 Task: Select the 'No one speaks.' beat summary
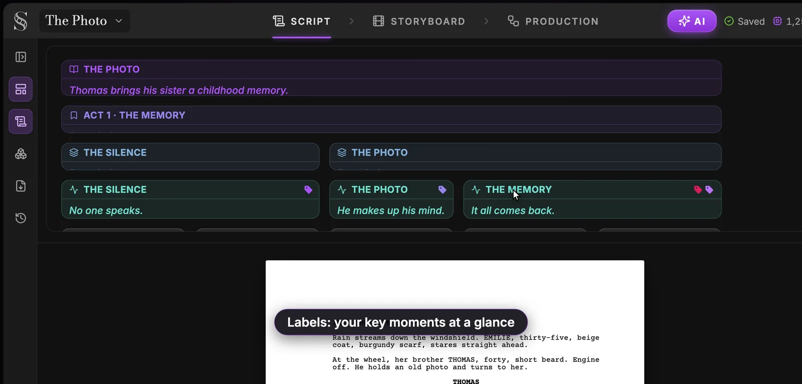tap(106, 211)
